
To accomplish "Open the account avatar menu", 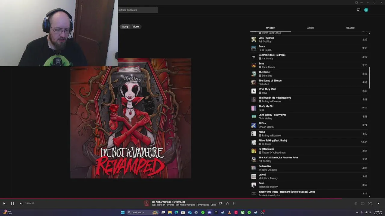I will coord(366,10).
